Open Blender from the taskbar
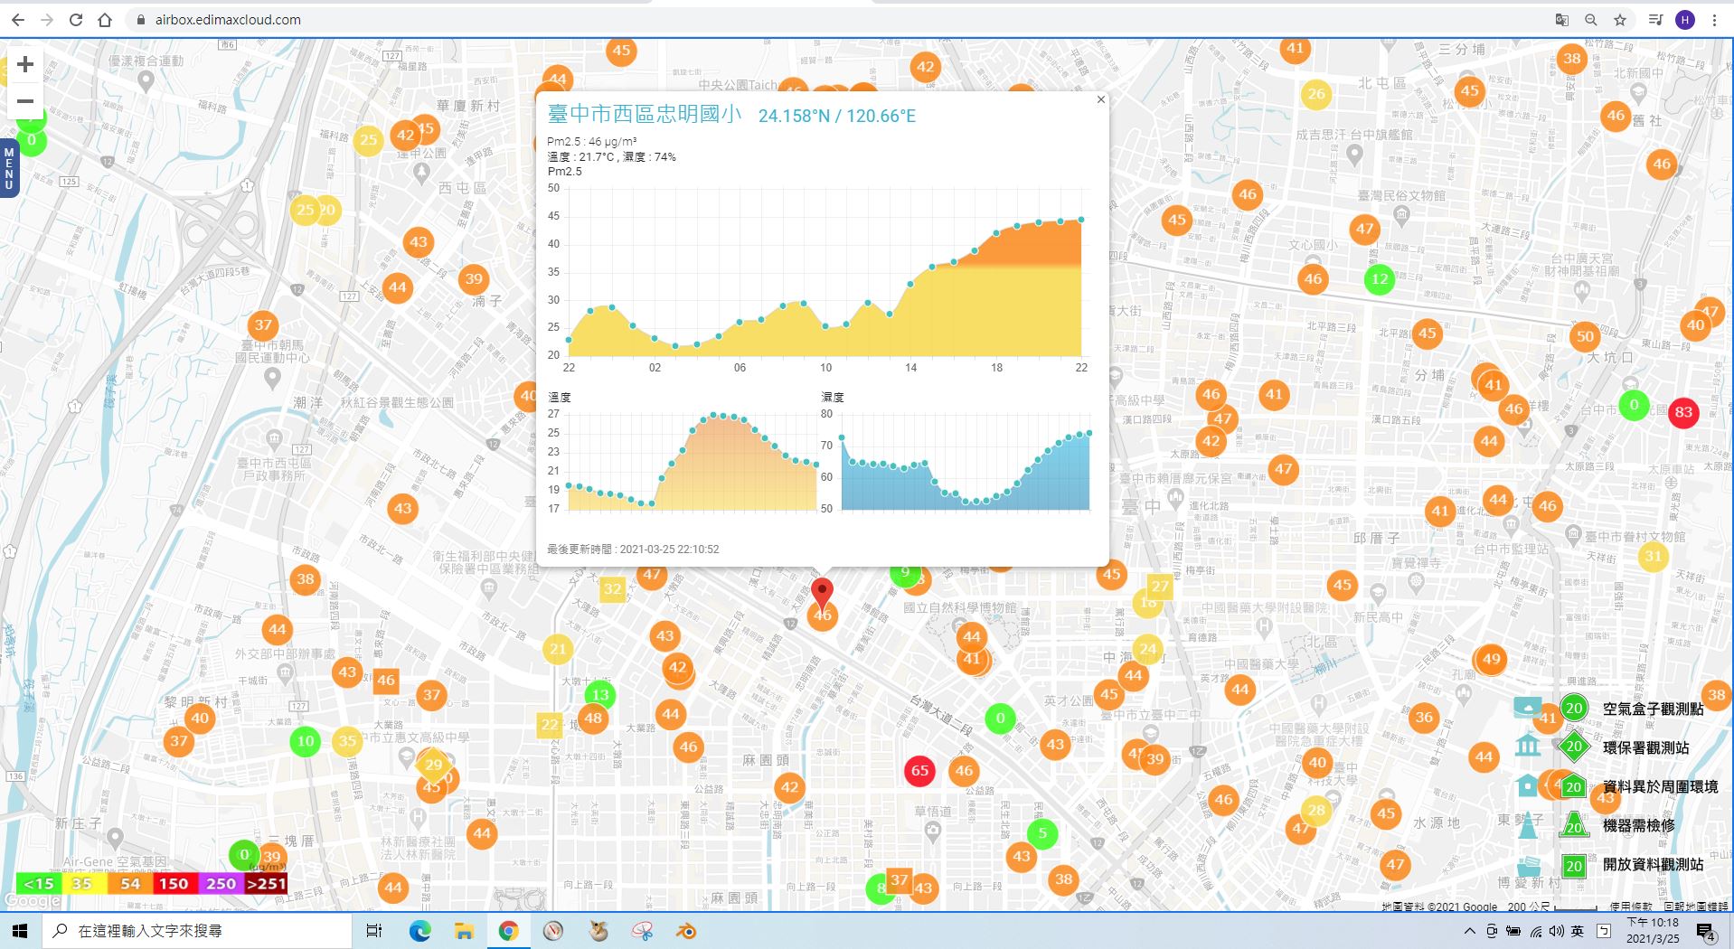1734x949 pixels. click(686, 931)
